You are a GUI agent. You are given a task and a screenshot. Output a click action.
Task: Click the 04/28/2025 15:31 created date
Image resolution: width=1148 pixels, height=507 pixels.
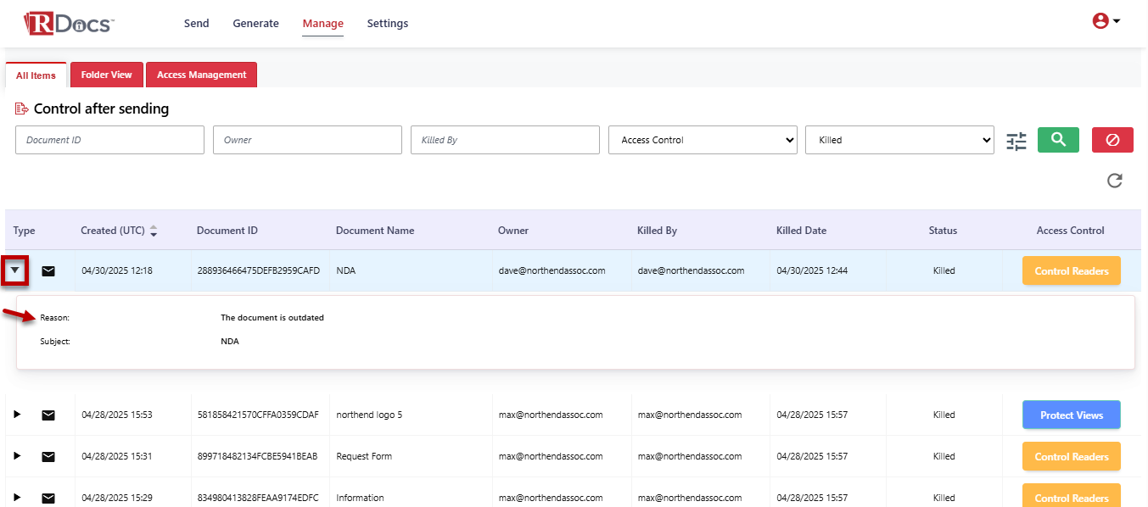[x=116, y=456]
